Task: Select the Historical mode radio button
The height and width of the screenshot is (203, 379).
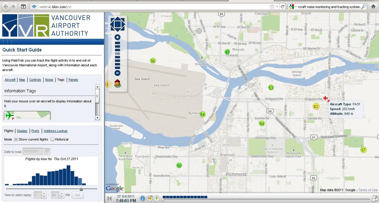Action: (x=52, y=139)
